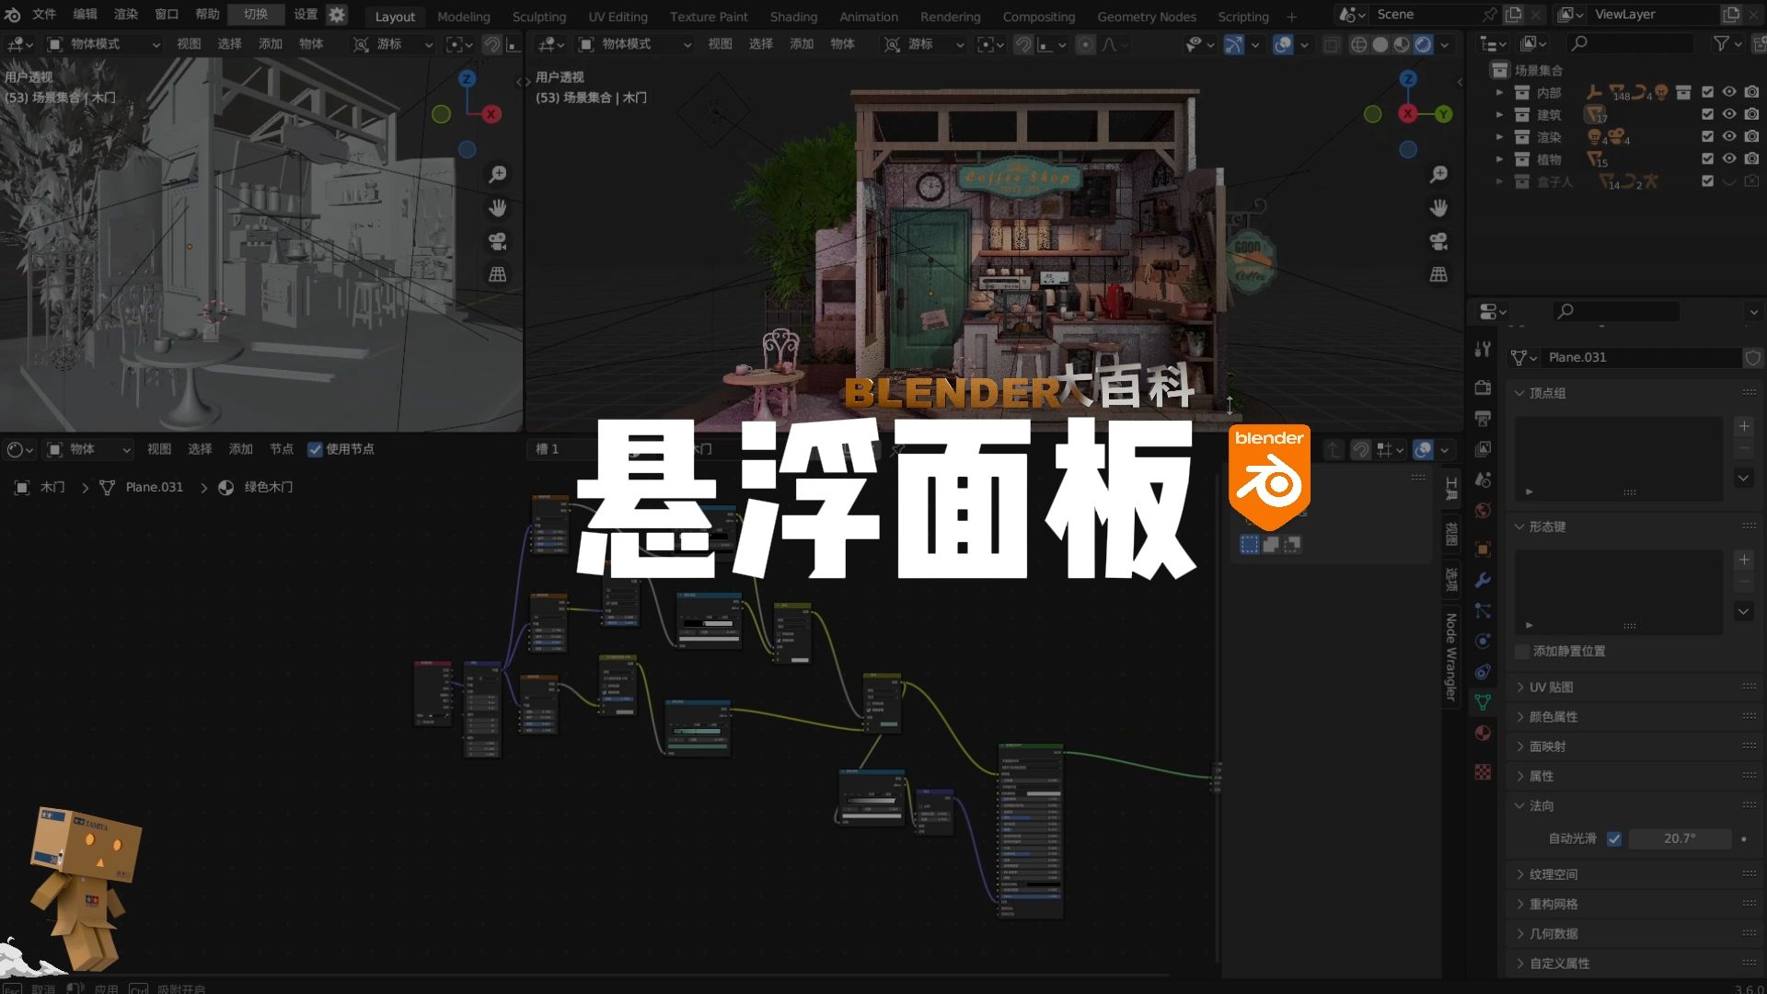Toggle 自动光滑 checkbox

[1613, 838]
